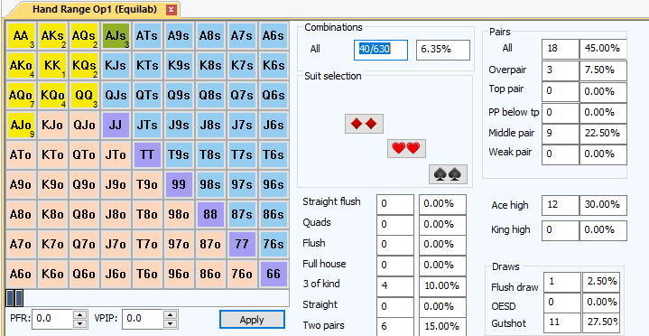Close the Hand Range Op1 tab
Viewport: 649px width, 336px height.
[x=171, y=10]
